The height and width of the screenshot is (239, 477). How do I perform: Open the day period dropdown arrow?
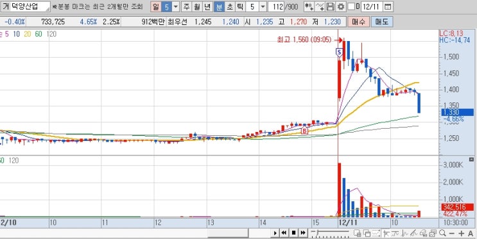tap(176, 6)
